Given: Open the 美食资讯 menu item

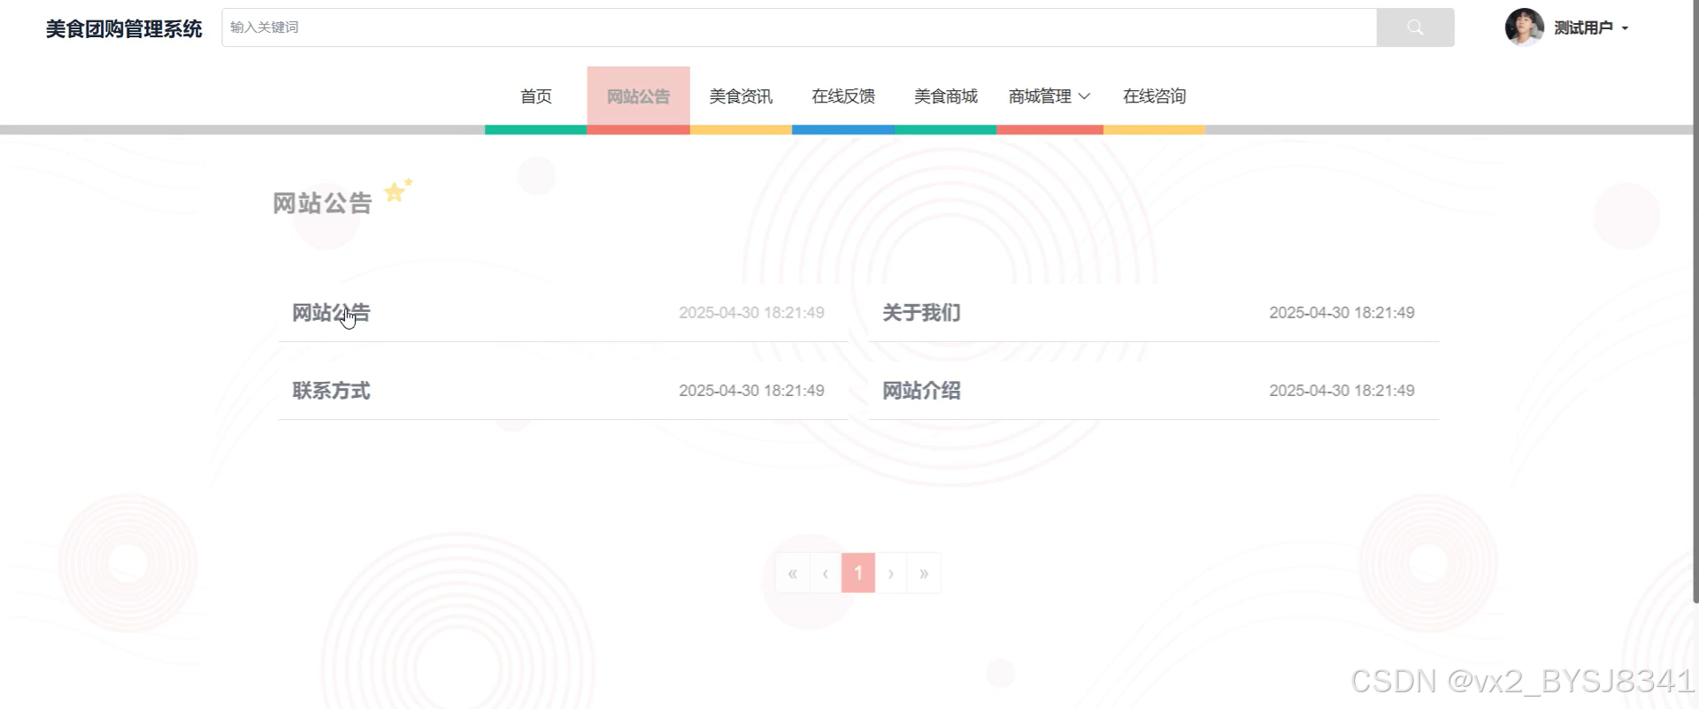Looking at the screenshot, I should 741,96.
